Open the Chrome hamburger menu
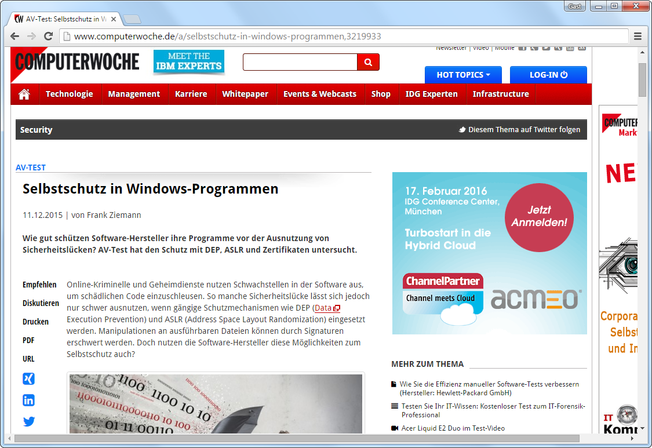 pyautogui.click(x=638, y=37)
